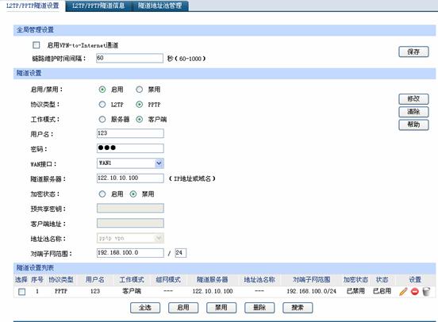Click the 清除 clear button

click(413, 112)
